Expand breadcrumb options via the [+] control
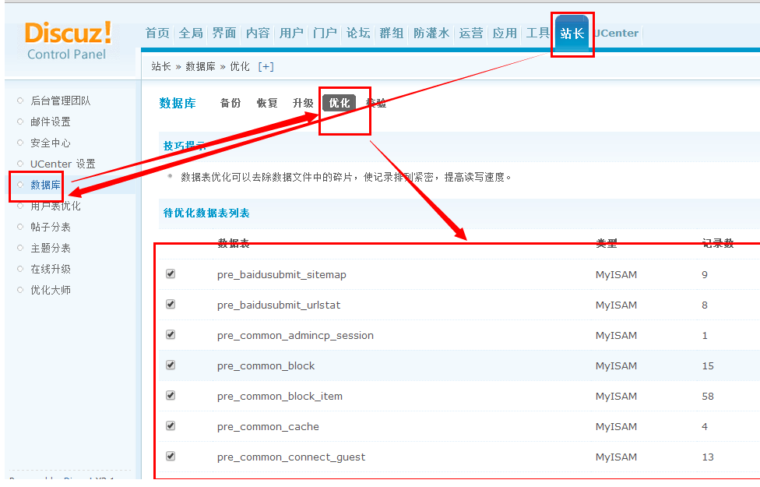This screenshot has width=760, height=487. (x=265, y=66)
